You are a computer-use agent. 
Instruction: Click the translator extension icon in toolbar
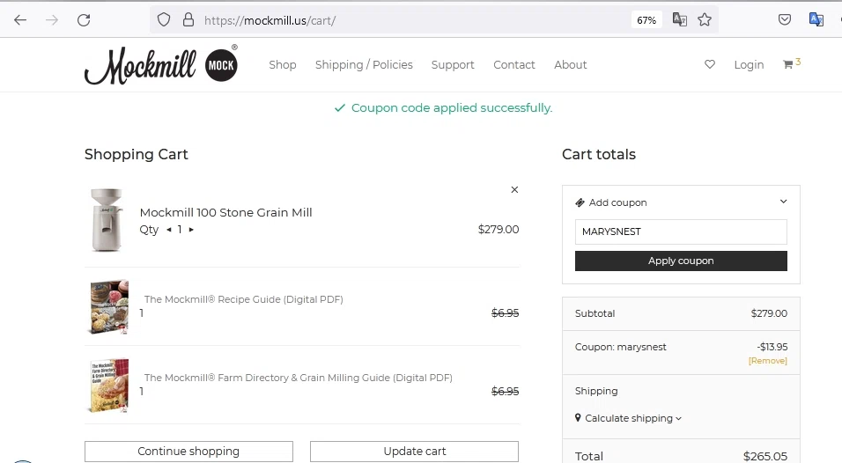coord(816,19)
